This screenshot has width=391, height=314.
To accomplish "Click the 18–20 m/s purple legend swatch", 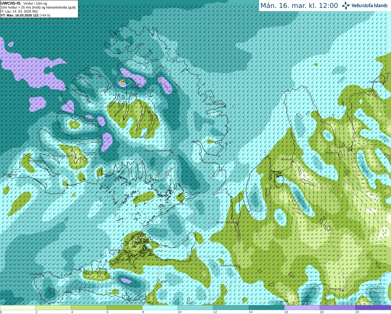I will (x=338, y=308).
